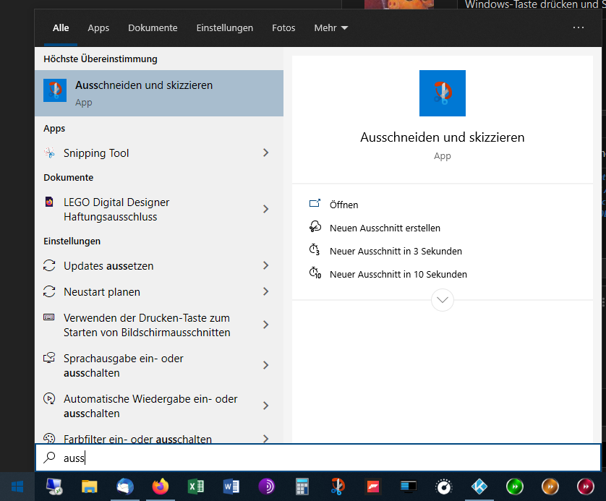The width and height of the screenshot is (606, 501).
Task: Click the search box containing auss
Action: pyautogui.click(x=318, y=458)
